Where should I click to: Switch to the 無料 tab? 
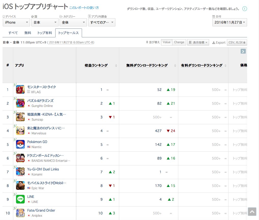click(28, 33)
